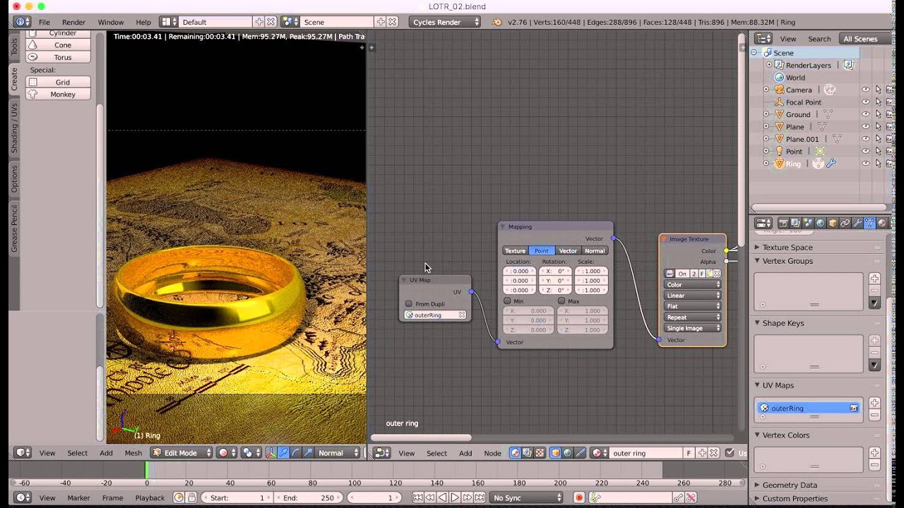The width and height of the screenshot is (904, 508).
Task: Unlink the outer ring material X icon
Action: [714, 453]
